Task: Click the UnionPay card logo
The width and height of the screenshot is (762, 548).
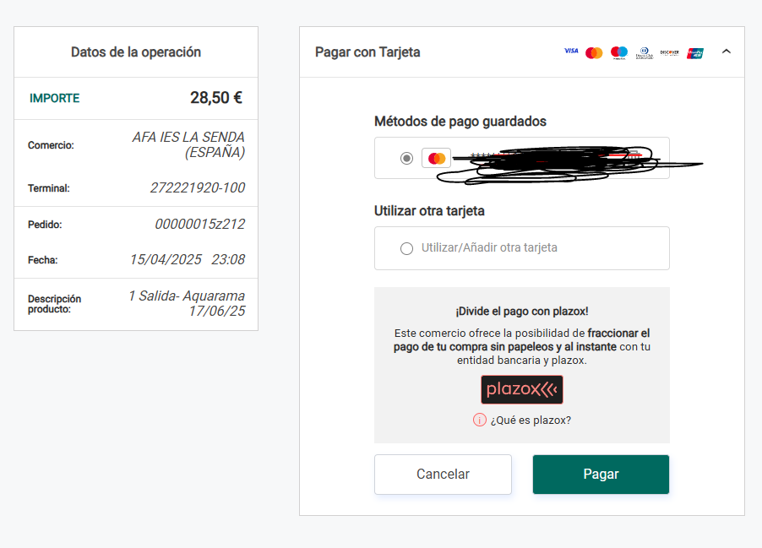Action: (695, 52)
